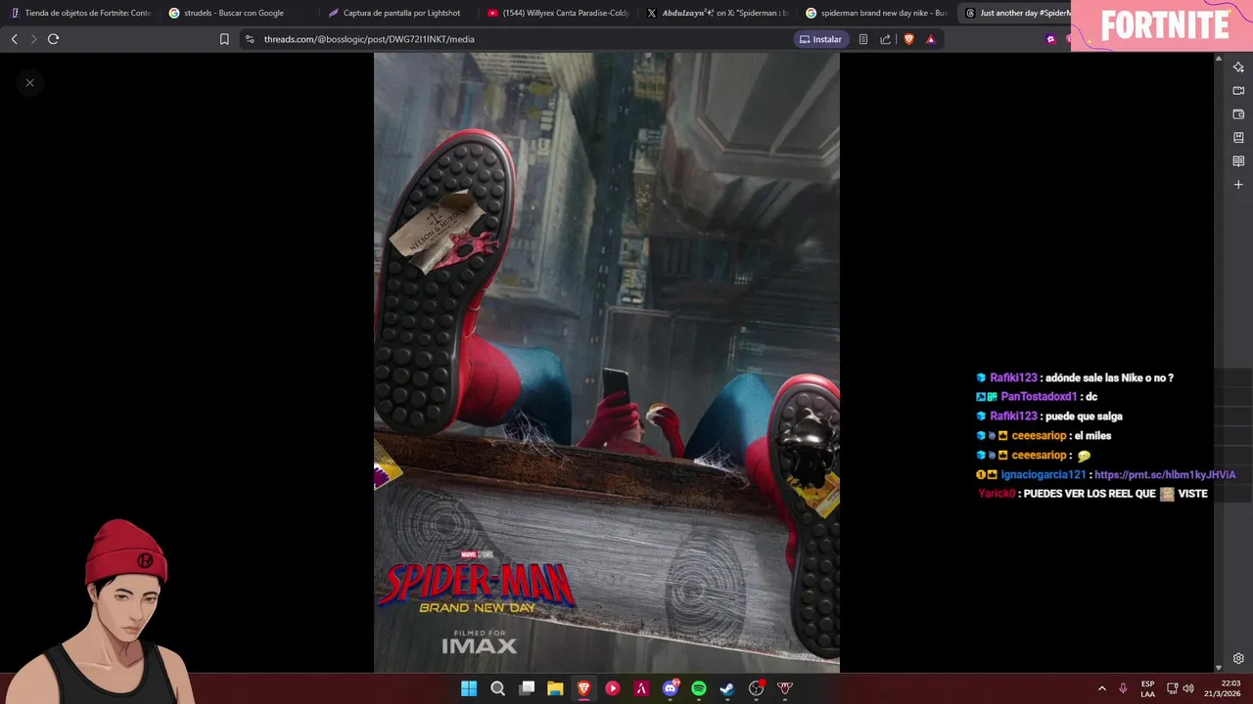
Task: Click the purple extension icon in the toolbar
Action: coord(1050,39)
